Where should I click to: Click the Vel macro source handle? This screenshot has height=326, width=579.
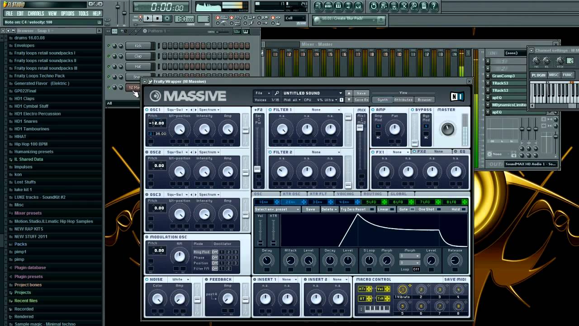tap(387, 289)
